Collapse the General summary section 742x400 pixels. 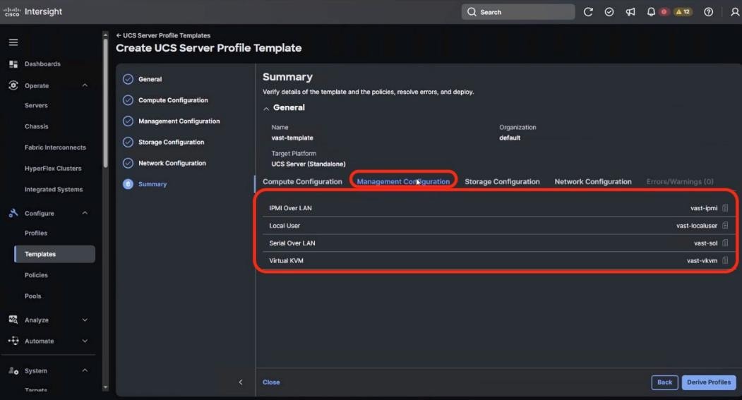click(x=266, y=108)
